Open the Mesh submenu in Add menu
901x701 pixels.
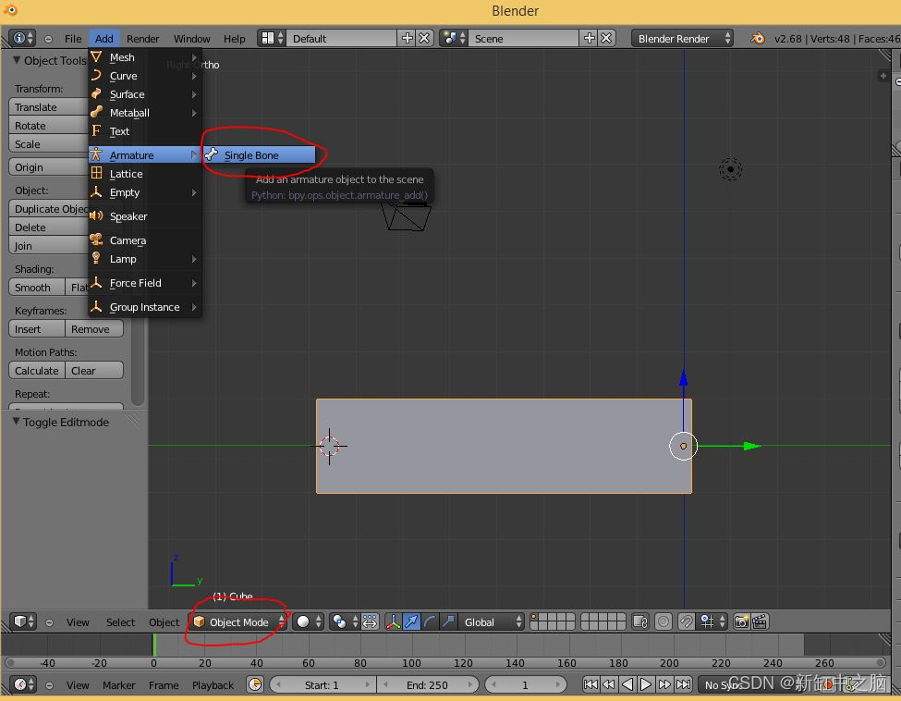pyautogui.click(x=145, y=57)
